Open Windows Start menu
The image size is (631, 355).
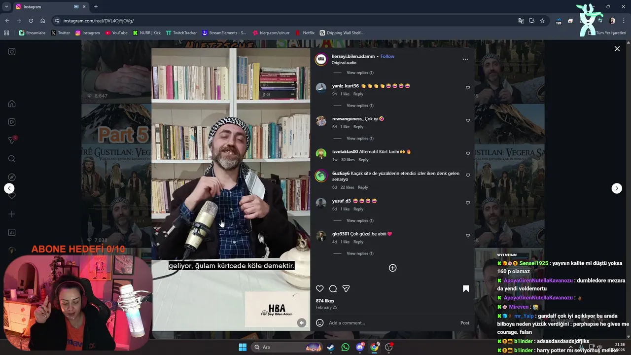tap(243, 347)
